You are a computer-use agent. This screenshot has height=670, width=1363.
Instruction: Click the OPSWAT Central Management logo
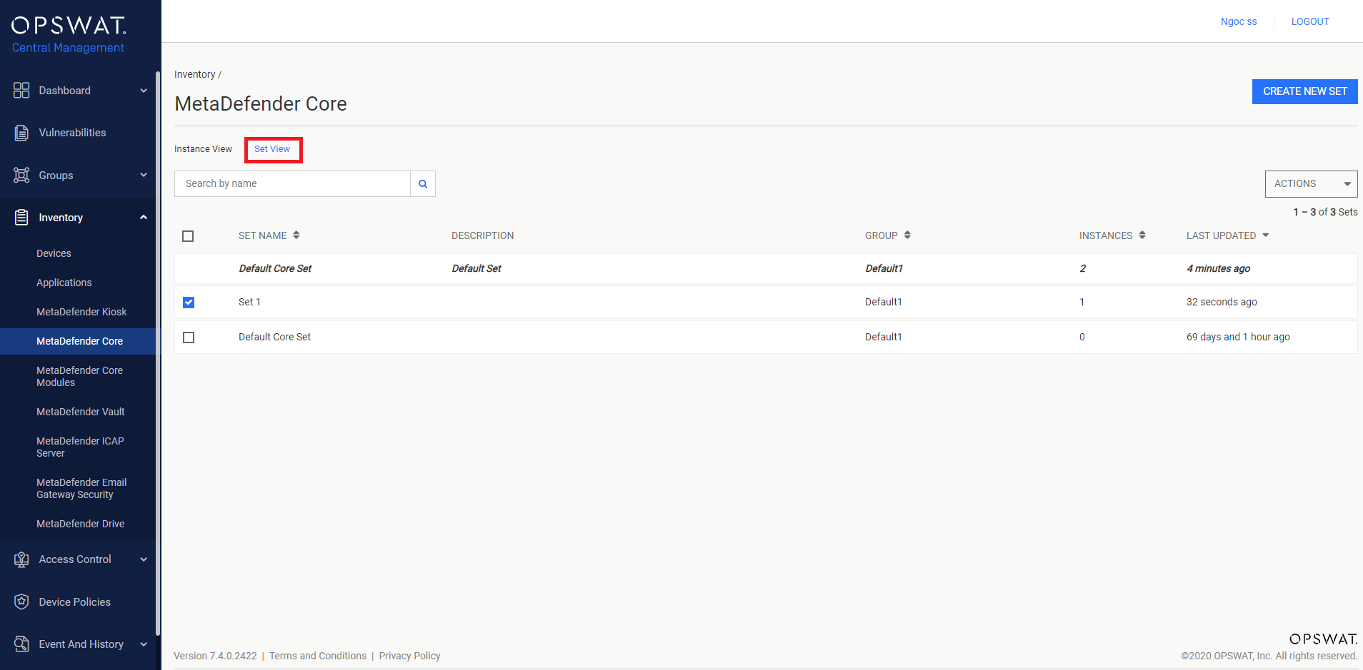pos(69,35)
